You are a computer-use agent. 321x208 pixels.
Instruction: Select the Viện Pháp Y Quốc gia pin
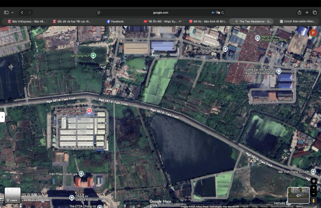(81, 174)
